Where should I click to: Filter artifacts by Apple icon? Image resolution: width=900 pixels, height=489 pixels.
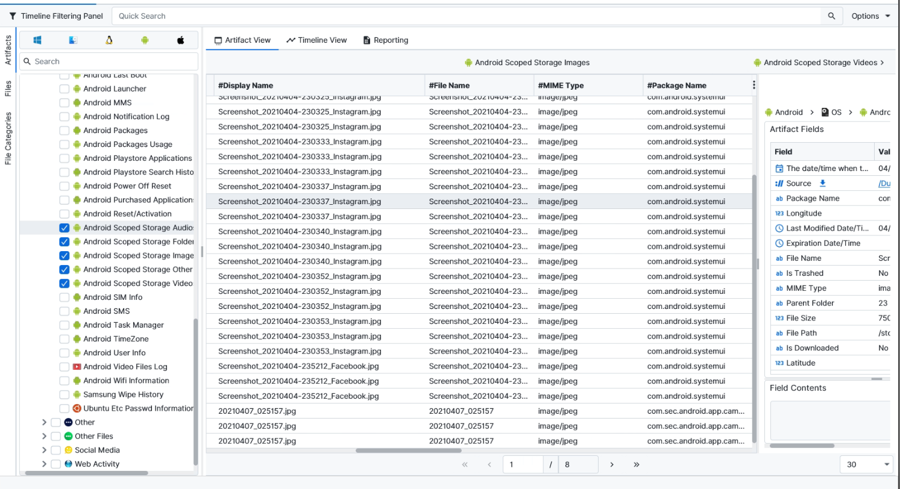181,40
